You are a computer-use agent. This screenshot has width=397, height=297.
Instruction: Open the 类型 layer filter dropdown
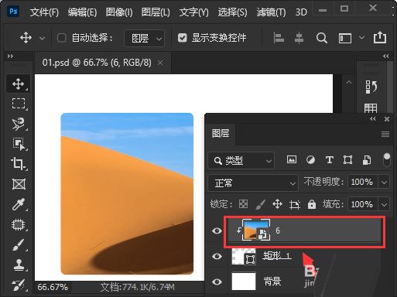coord(241,160)
